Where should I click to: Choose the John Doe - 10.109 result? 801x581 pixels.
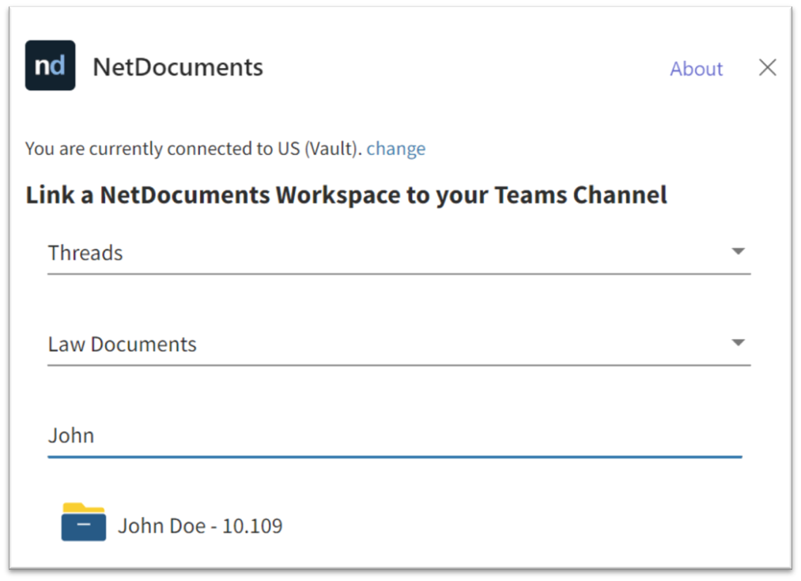172,523
